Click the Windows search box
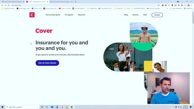The image size is (194, 109). [22, 107]
